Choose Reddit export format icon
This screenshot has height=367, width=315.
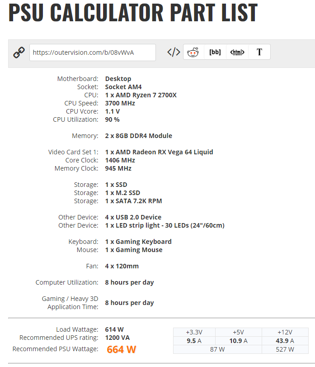click(x=193, y=52)
